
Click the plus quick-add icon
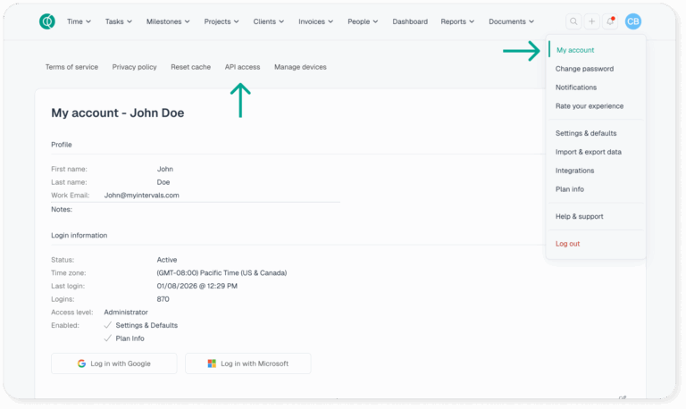pos(591,21)
